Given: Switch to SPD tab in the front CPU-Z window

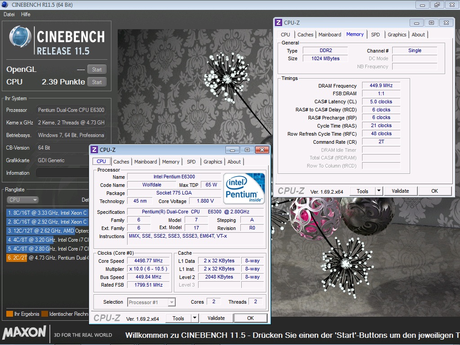Looking at the screenshot, I should point(191,162).
